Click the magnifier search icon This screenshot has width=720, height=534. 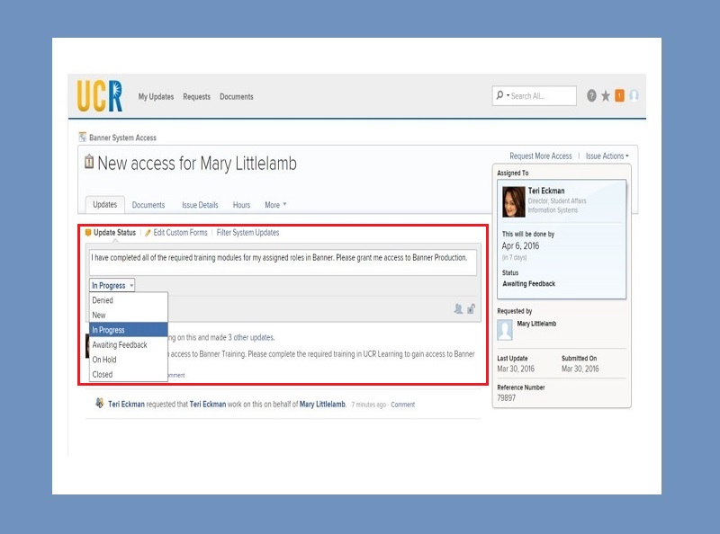499,95
